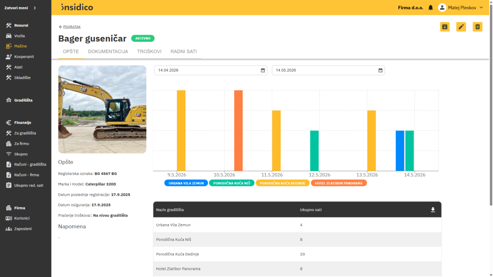Click the start date field 14.04.2026
The image size is (493, 277).
tap(210, 70)
